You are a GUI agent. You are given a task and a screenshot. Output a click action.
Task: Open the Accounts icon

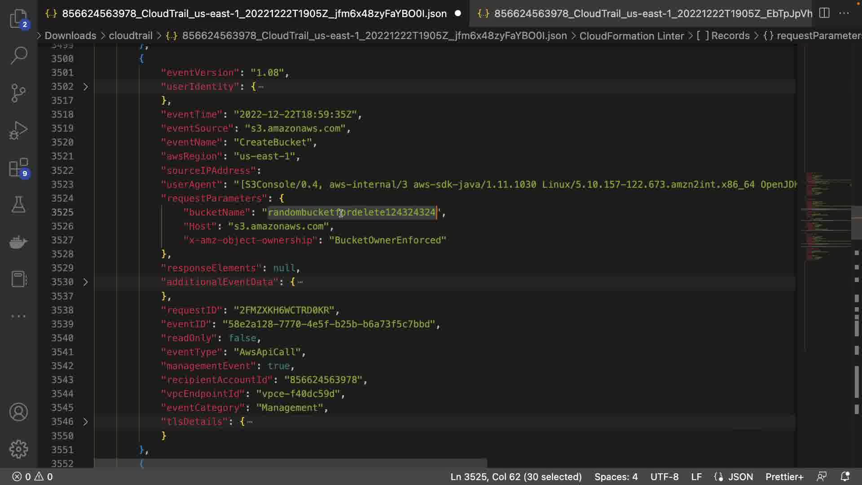(x=18, y=412)
